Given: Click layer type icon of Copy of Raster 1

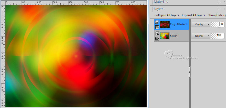Looking at the screenshot, I should coord(157,22).
